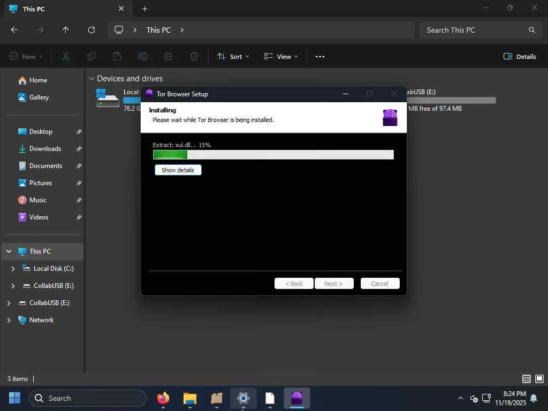Click Show details in Tor Browser Setup
Viewport: 548px width, 411px height.
(178, 170)
